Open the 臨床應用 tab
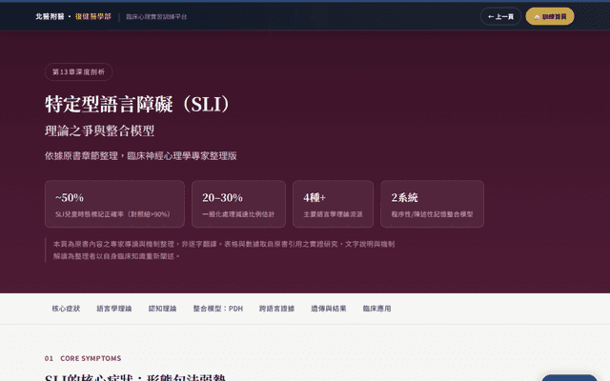 pyautogui.click(x=376, y=309)
